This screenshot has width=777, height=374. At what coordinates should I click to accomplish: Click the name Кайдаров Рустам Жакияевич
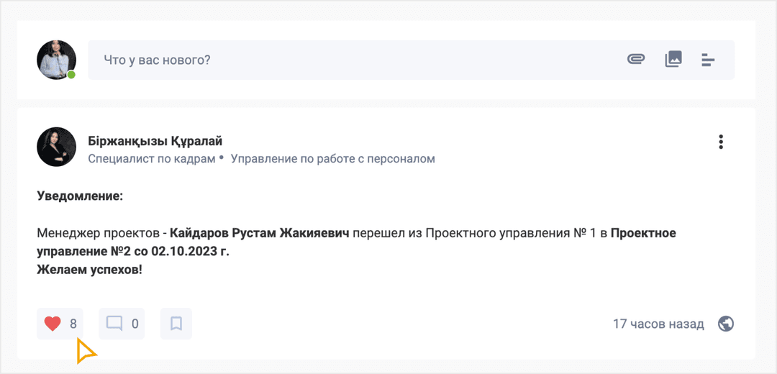259,233
